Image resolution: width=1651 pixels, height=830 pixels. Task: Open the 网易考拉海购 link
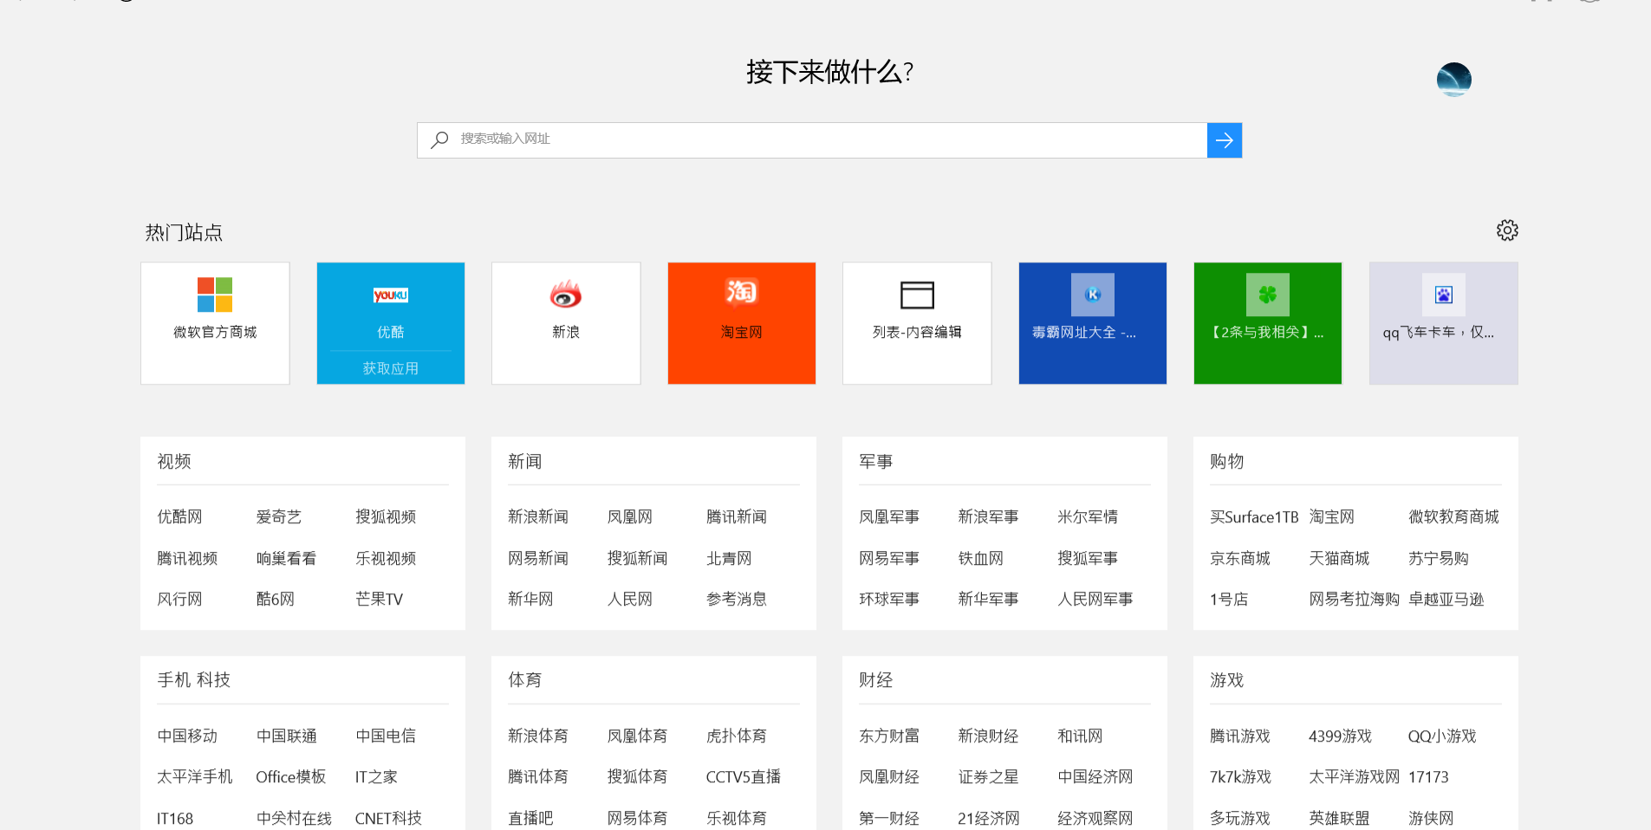click(1355, 600)
